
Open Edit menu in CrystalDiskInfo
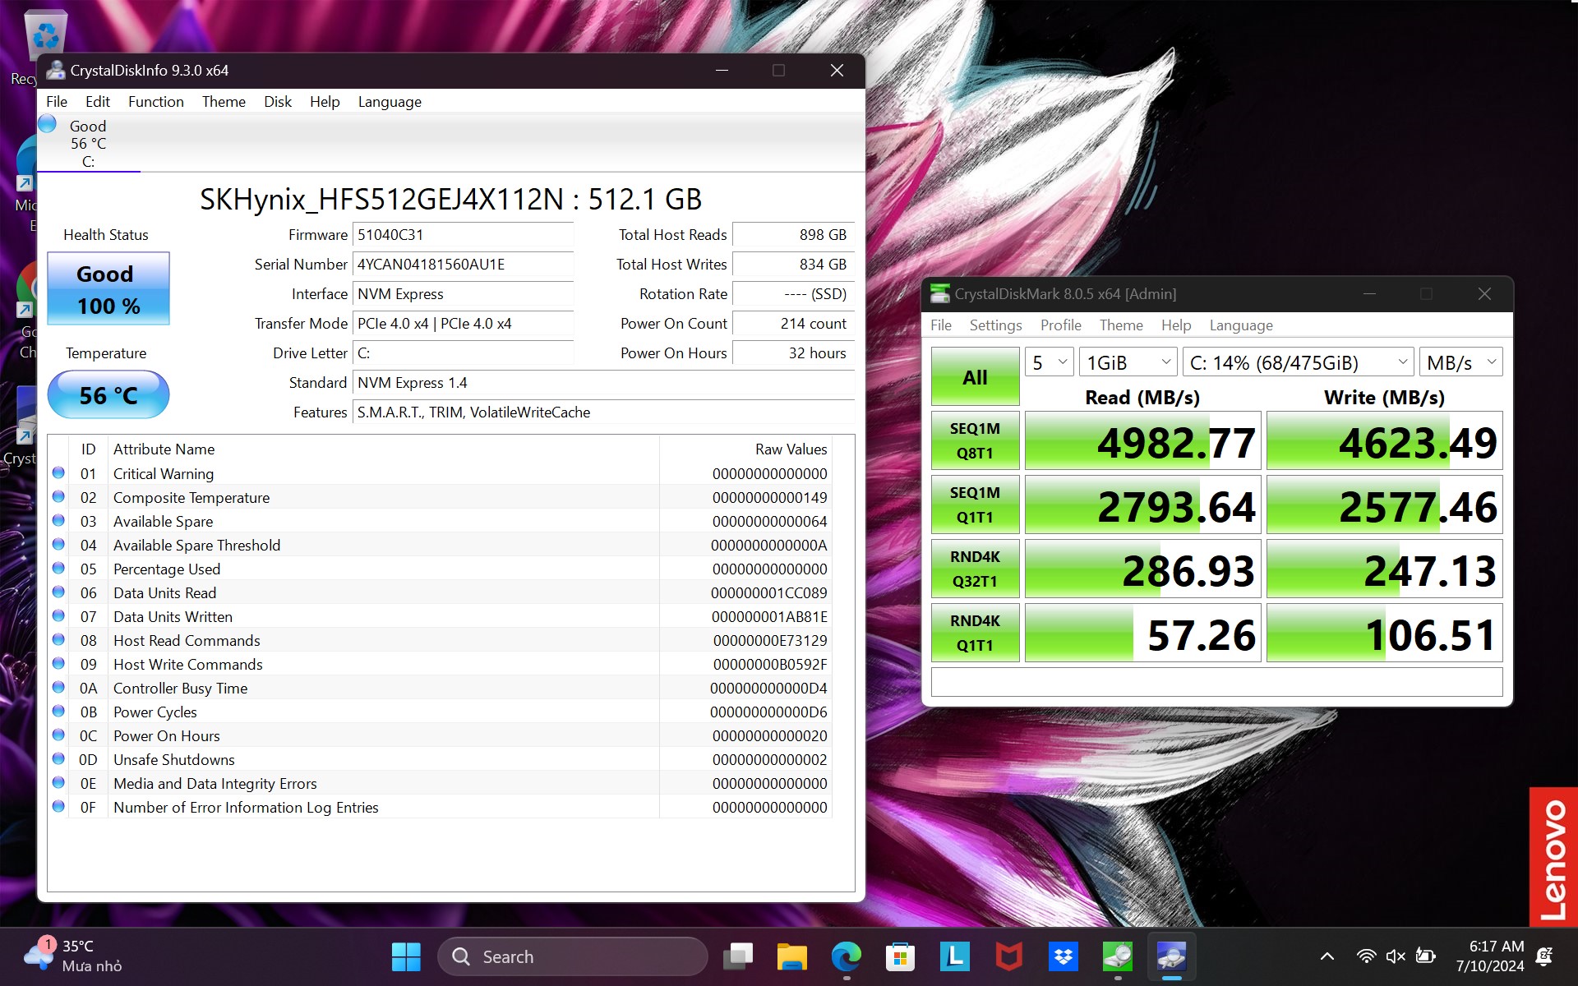[x=97, y=101]
